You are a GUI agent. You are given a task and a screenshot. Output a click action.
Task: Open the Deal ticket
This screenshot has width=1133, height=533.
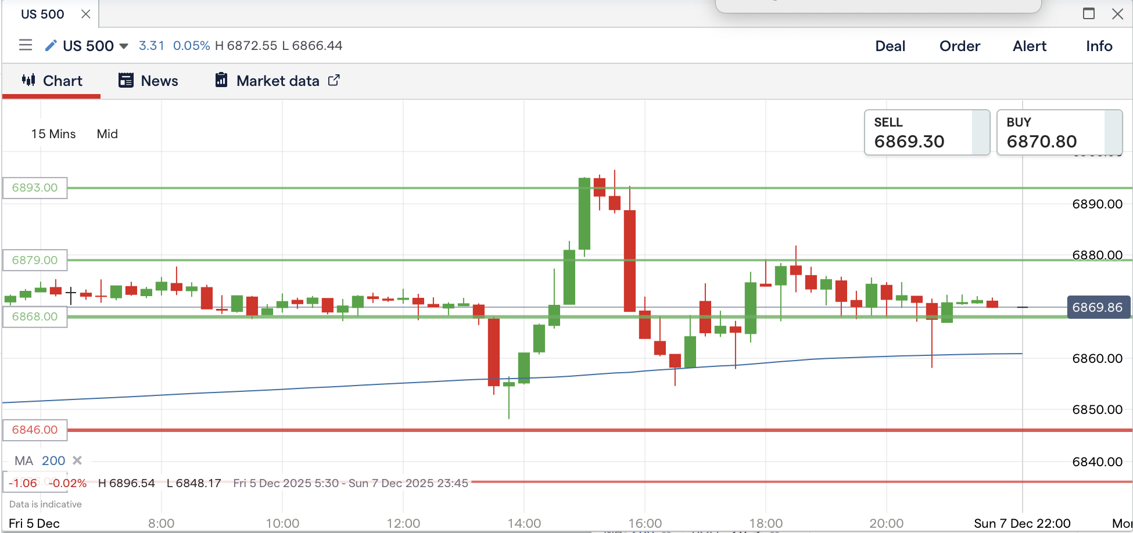coord(890,46)
